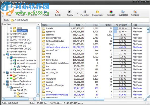Screen dimensions: 150x105
Task: Open the Manual toolbar icon
Action: (46, 12)
